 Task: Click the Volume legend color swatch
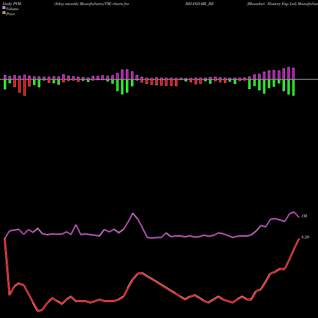click(4, 8)
